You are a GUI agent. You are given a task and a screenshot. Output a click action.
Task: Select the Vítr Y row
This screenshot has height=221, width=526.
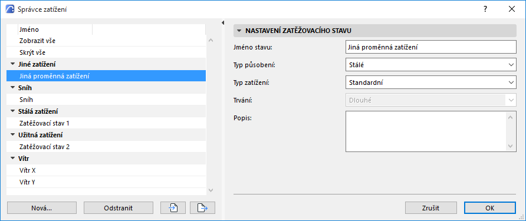[x=106, y=182]
